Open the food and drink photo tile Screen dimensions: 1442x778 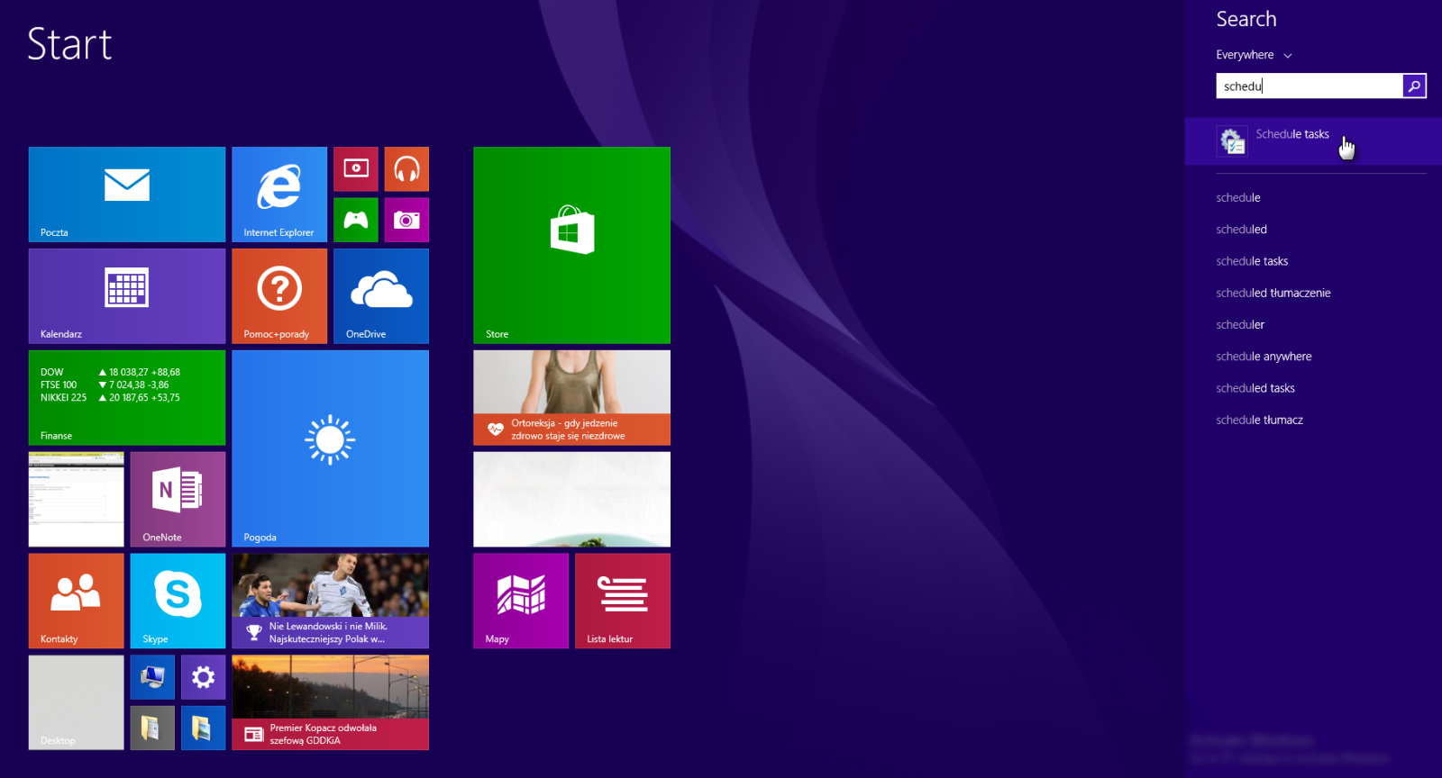(x=572, y=500)
